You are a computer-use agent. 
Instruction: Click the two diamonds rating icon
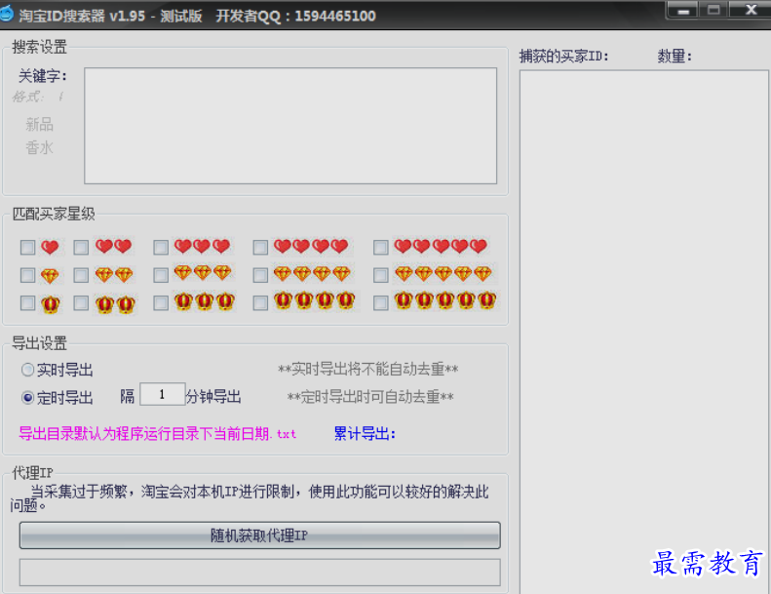pyautogui.click(x=114, y=275)
